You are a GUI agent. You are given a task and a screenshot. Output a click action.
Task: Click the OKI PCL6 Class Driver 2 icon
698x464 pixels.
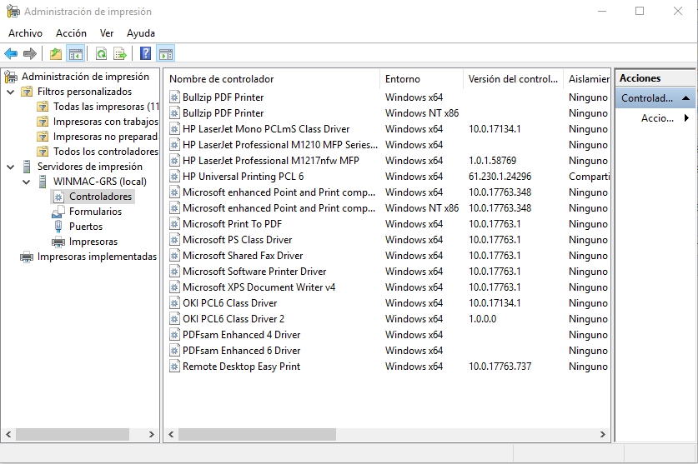[174, 319]
